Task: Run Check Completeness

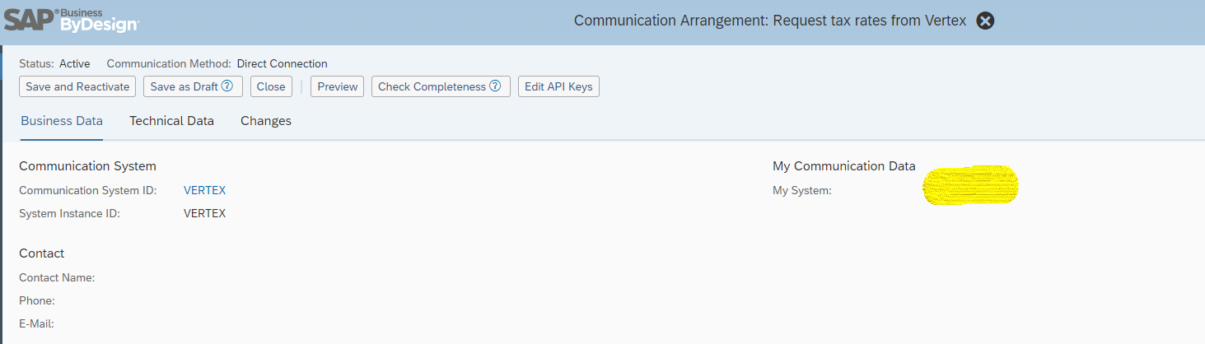Action: pyautogui.click(x=441, y=86)
